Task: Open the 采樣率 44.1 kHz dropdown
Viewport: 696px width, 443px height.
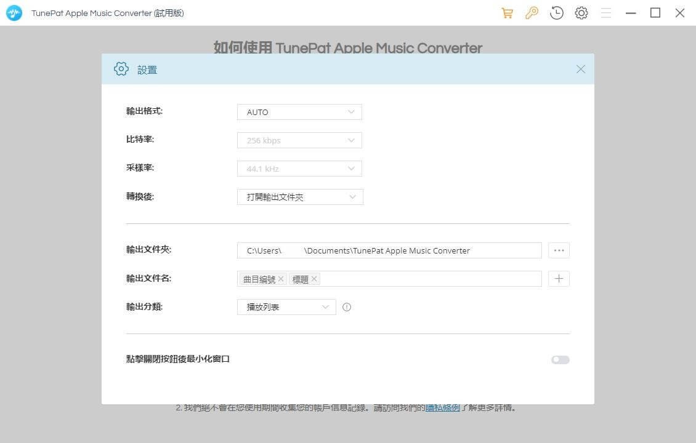Action: [x=299, y=169]
